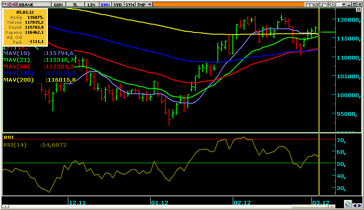
Task: Select the MAV(10) legend label
Action: pos(17,53)
